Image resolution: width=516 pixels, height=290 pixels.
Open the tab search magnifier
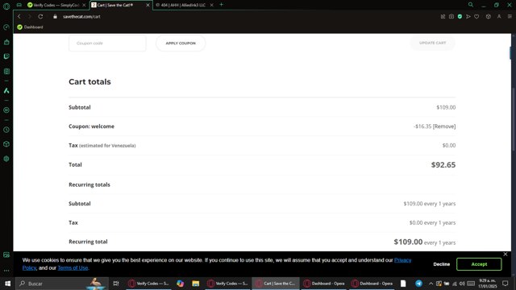[471, 5]
